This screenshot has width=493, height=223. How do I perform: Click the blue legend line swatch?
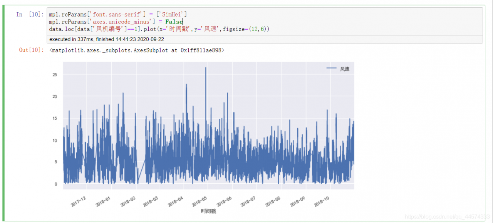coord(332,68)
